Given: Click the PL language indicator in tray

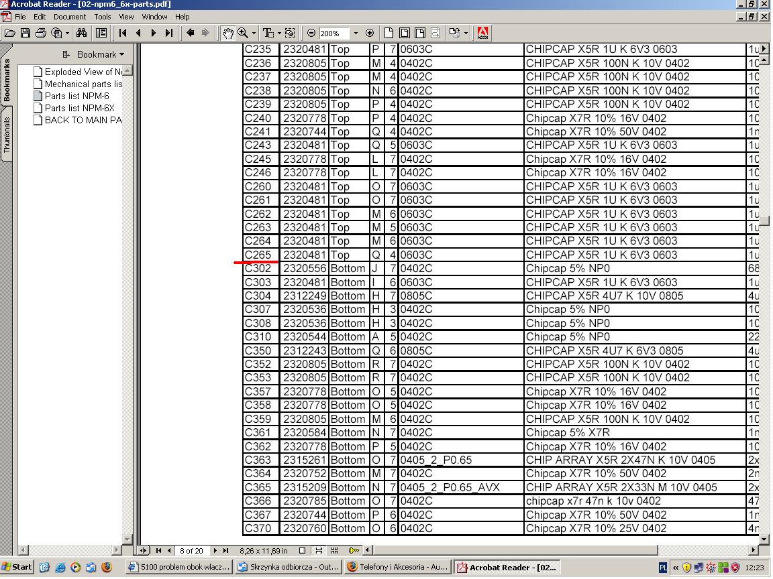Looking at the screenshot, I should [x=663, y=568].
